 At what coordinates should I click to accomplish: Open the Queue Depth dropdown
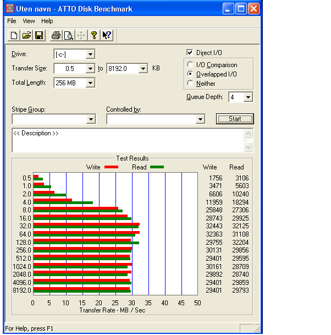(248, 97)
